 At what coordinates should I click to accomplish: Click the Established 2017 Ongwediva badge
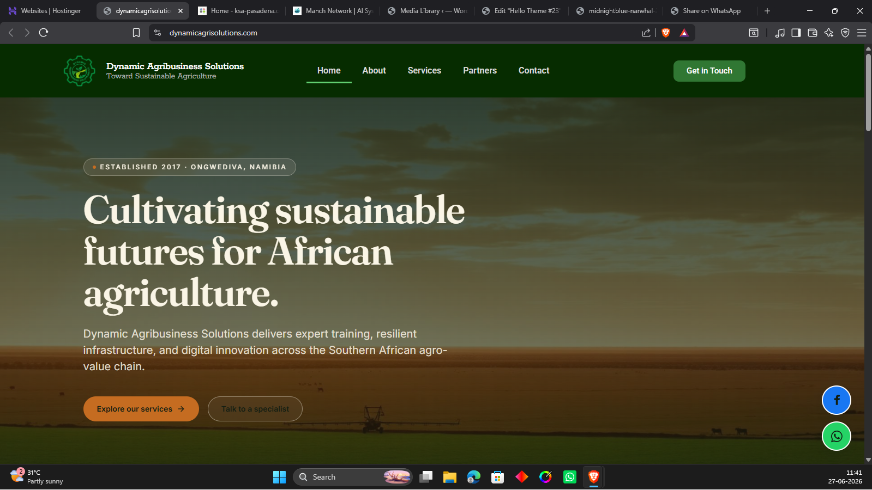click(190, 167)
